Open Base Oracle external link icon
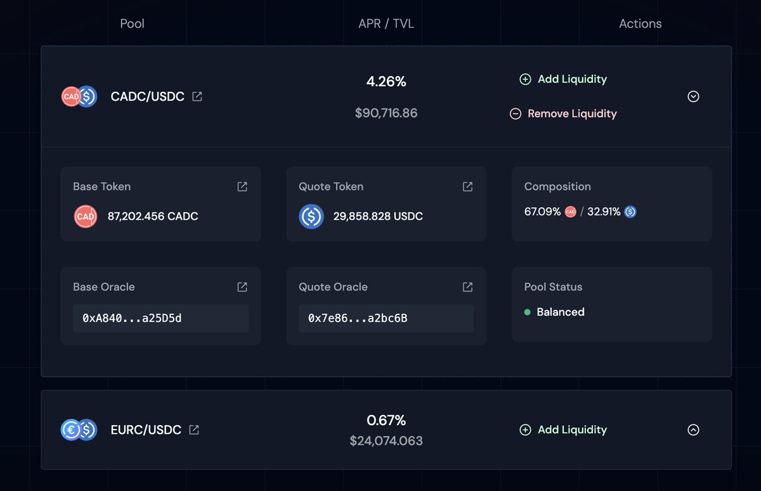 coord(242,287)
